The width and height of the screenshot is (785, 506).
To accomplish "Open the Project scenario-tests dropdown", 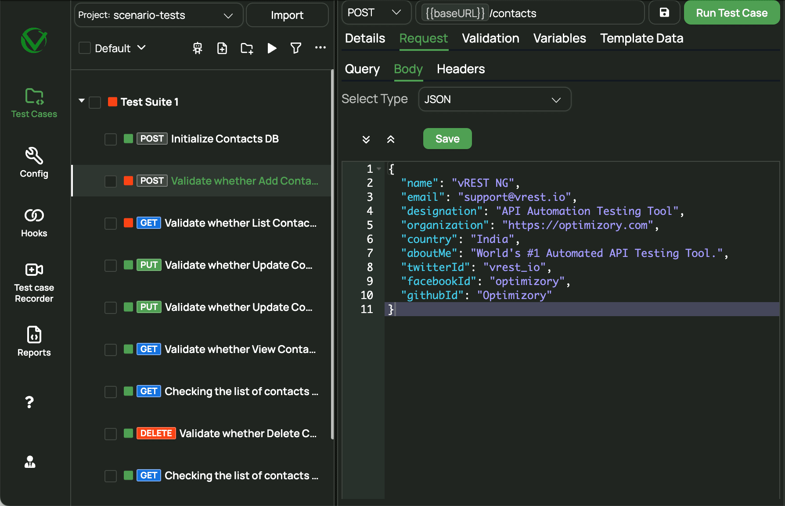I will (158, 15).
